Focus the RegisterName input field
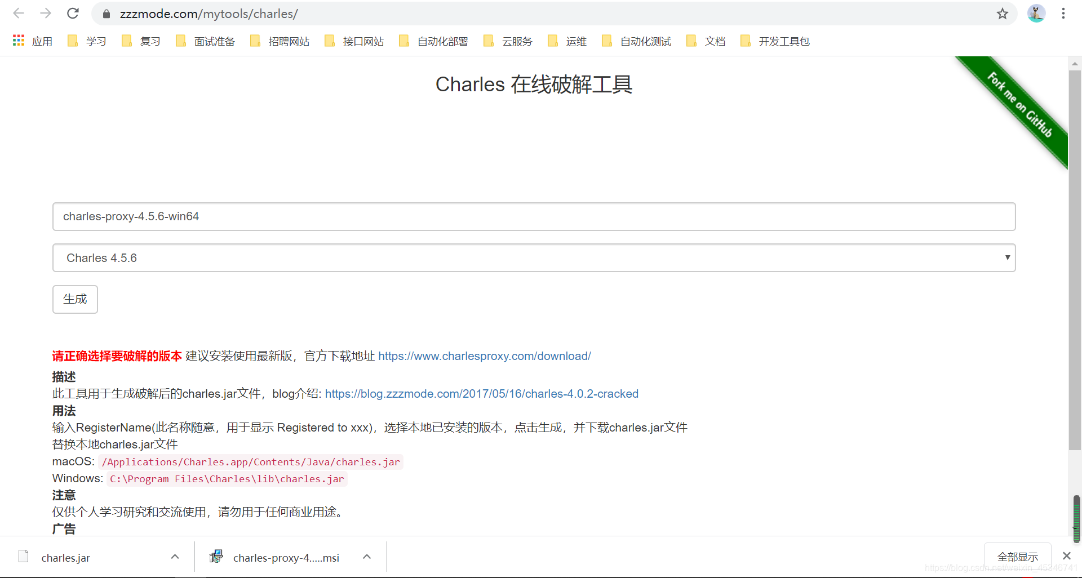The width and height of the screenshot is (1082, 578). click(x=534, y=216)
